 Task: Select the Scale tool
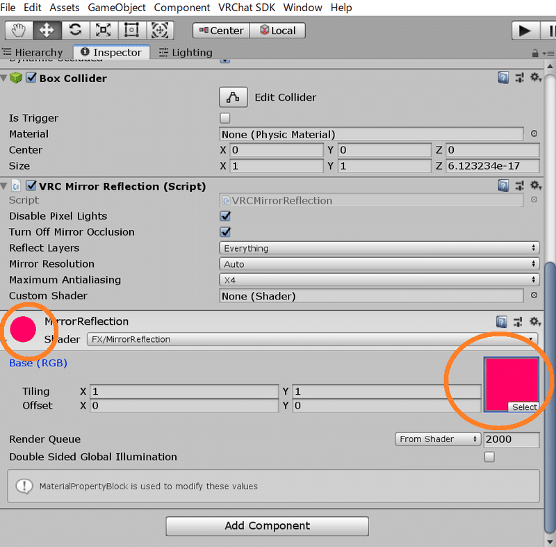(103, 31)
